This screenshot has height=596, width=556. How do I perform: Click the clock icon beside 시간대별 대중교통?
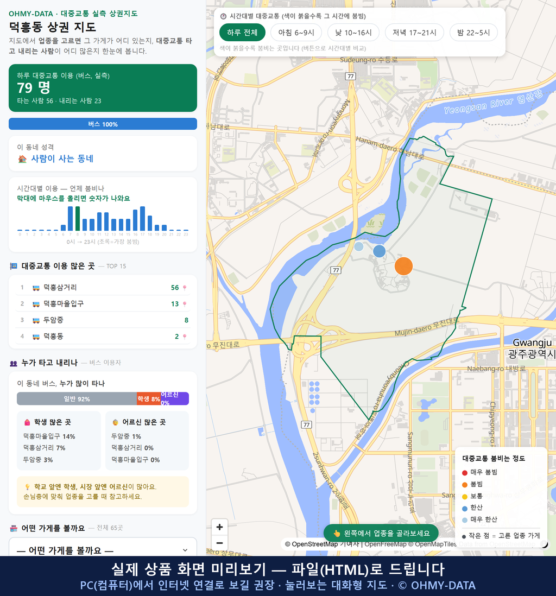[223, 16]
